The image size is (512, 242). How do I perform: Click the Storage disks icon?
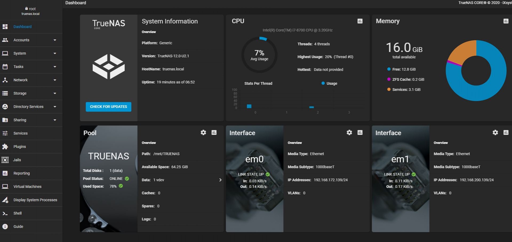tap(5, 93)
